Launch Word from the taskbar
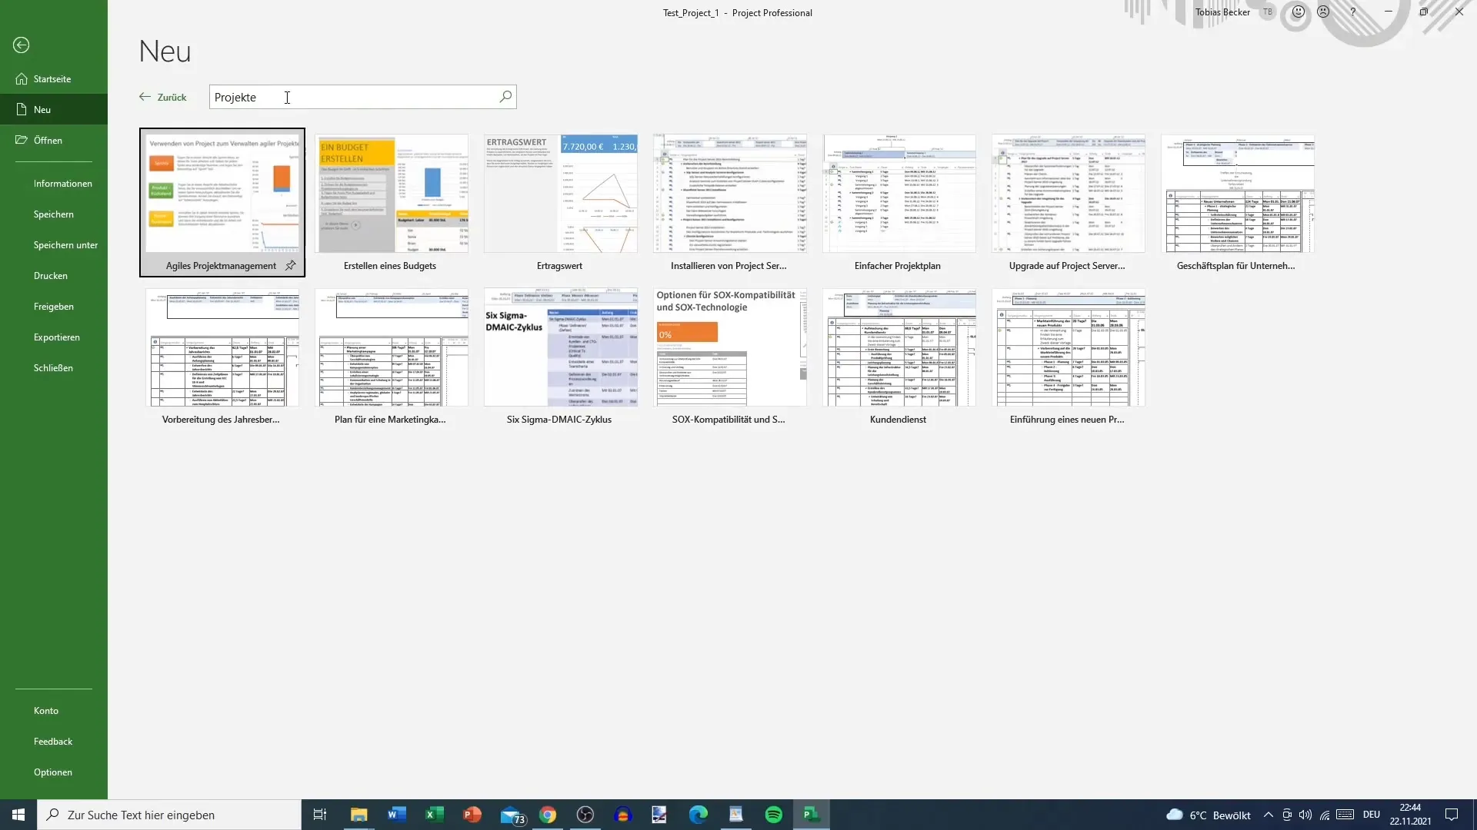 396,815
